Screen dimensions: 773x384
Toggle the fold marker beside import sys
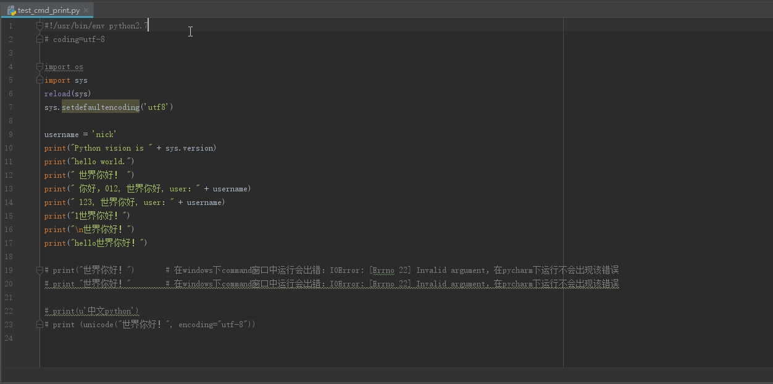tap(39, 80)
